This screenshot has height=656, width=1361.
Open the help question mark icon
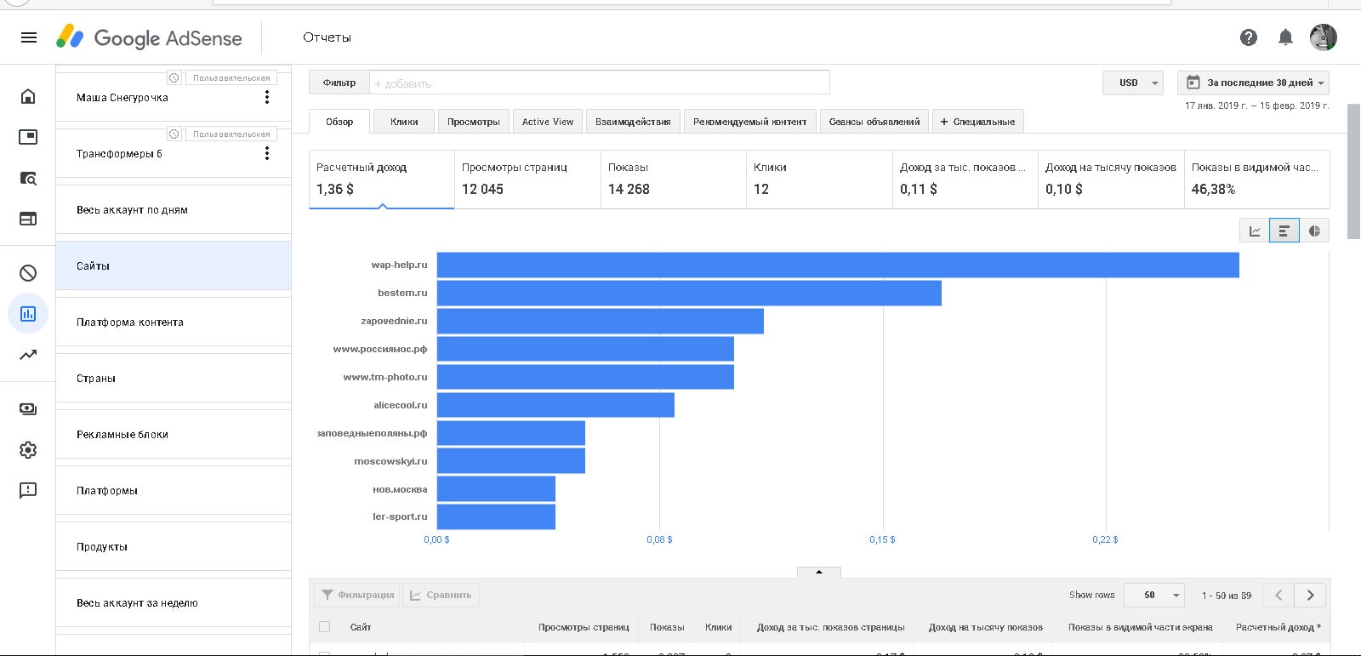coord(1249,37)
